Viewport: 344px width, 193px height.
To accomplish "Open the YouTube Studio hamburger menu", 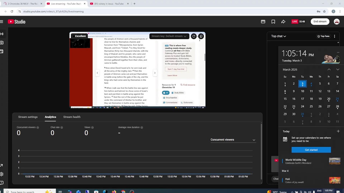I will click(2, 22).
